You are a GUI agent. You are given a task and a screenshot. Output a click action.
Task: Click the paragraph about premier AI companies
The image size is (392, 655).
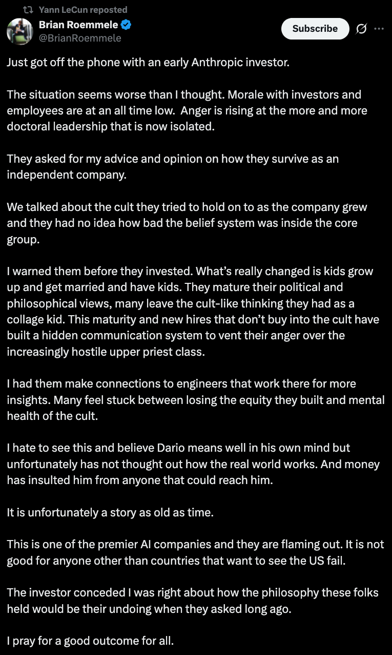[x=195, y=552]
